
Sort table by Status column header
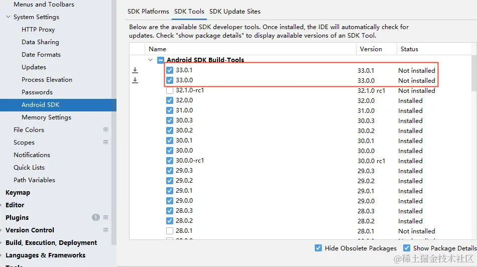(434, 49)
